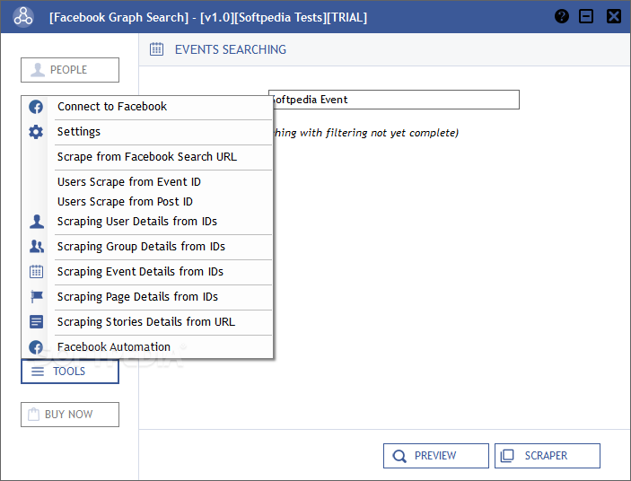Click the gear icon next to Settings
This screenshot has height=481, width=631.
36,132
